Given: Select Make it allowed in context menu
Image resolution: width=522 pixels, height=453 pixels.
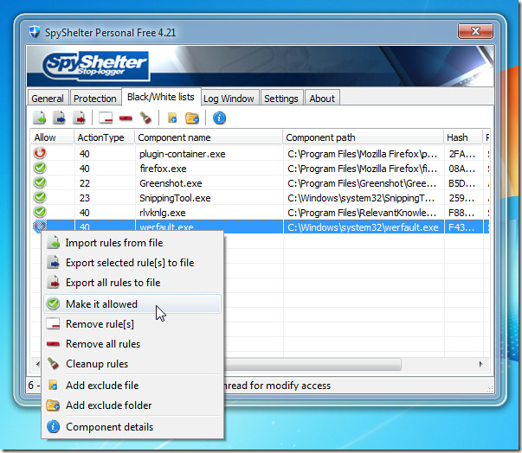Looking at the screenshot, I should tap(132, 303).
